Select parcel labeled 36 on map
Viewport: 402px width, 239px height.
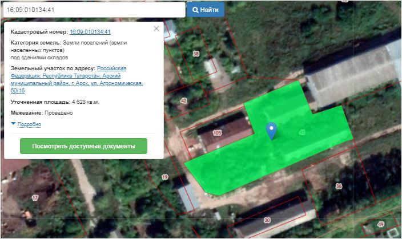(x=338, y=187)
